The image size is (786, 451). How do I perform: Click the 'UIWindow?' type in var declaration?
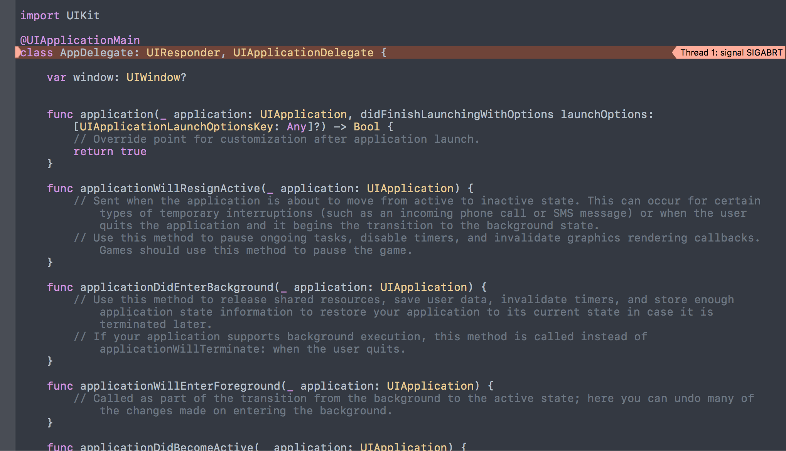click(x=156, y=77)
